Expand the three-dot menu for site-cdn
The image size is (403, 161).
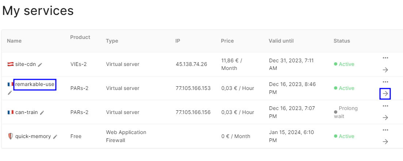coord(385,58)
